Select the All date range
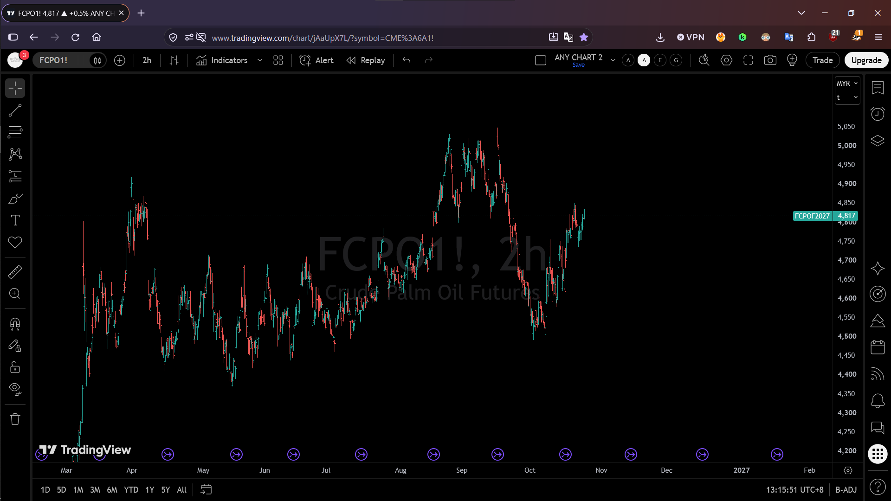 click(181, 490)
